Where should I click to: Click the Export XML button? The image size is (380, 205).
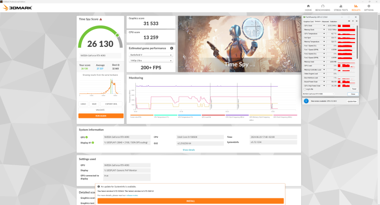112,104
